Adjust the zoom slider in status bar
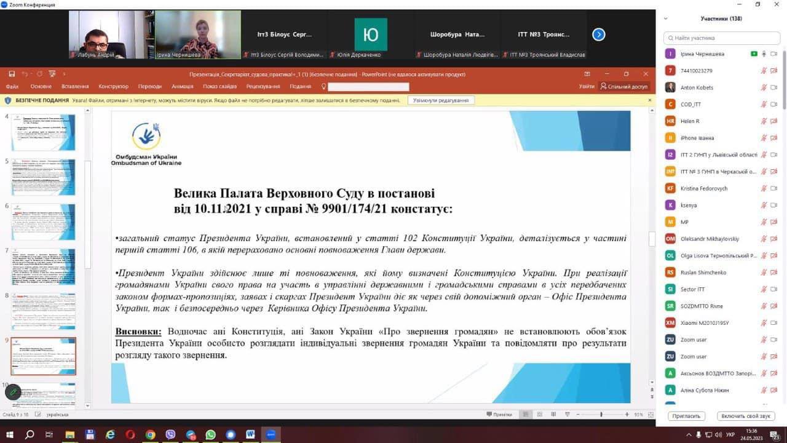The width and height of the screenshot is (787, 443). (x=601, y=414)
